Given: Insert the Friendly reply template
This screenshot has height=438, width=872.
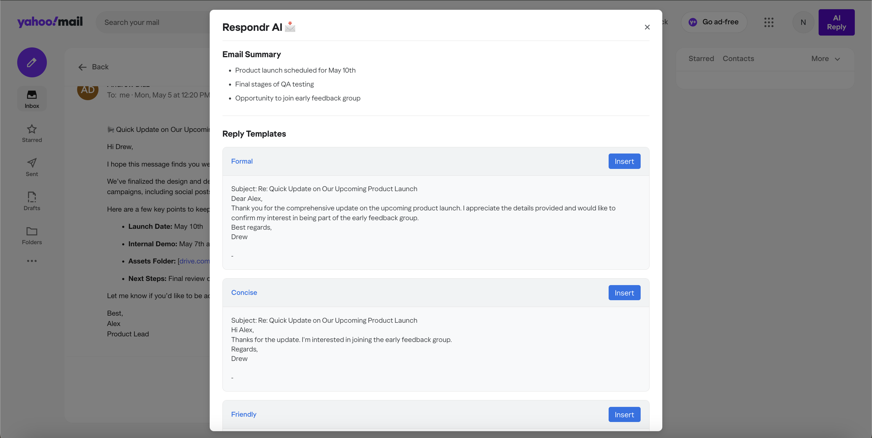Looking at the screenshot, I should [624, 415].
